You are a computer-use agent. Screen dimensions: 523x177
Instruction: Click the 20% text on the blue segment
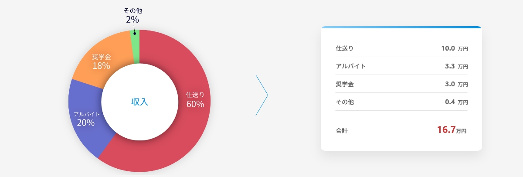tap(86, 123)
